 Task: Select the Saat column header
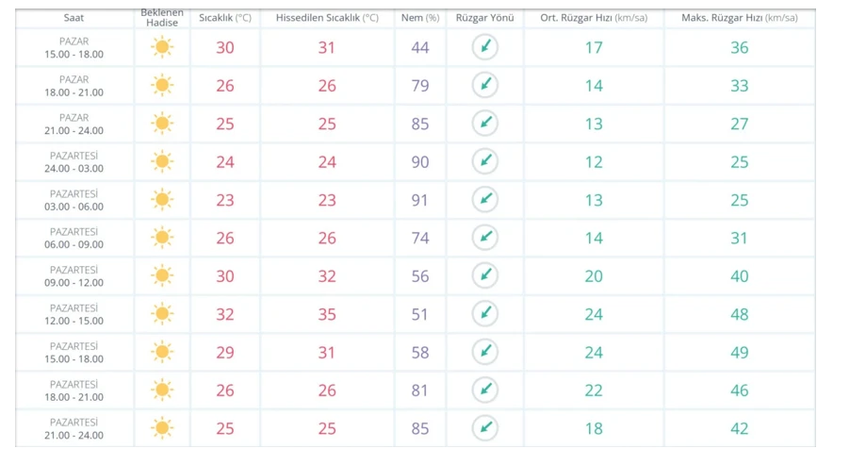coord(74,18)
